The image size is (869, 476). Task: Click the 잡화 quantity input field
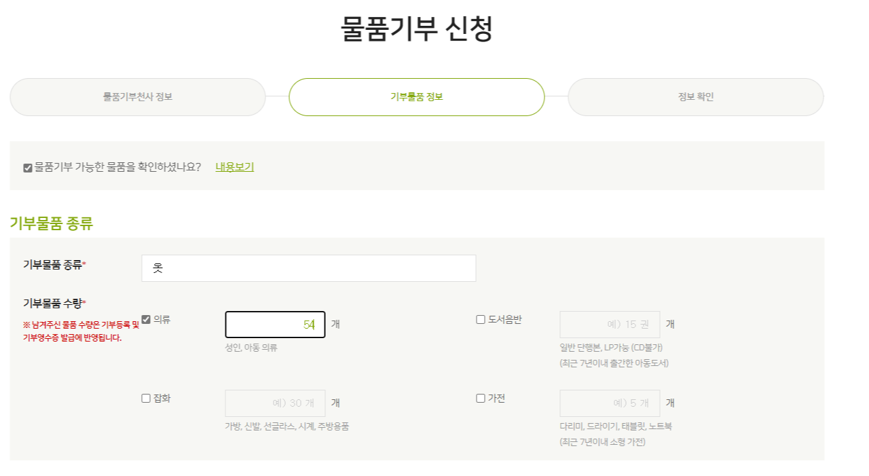pos(275,403)
